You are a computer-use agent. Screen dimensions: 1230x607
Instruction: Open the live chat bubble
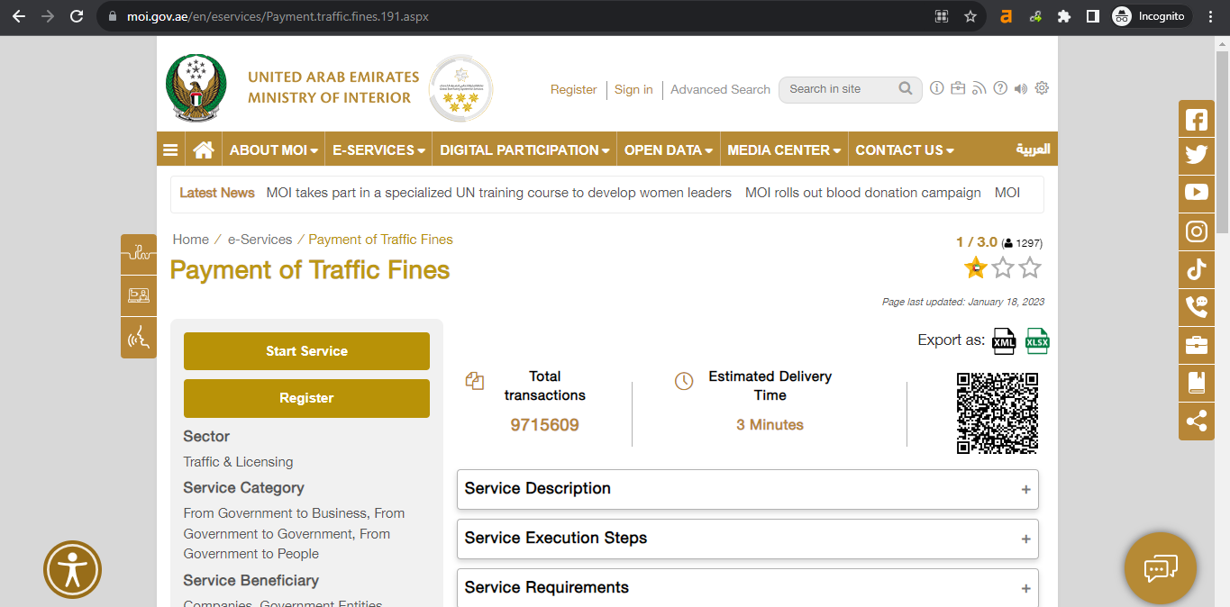(x=1160, y=568)
